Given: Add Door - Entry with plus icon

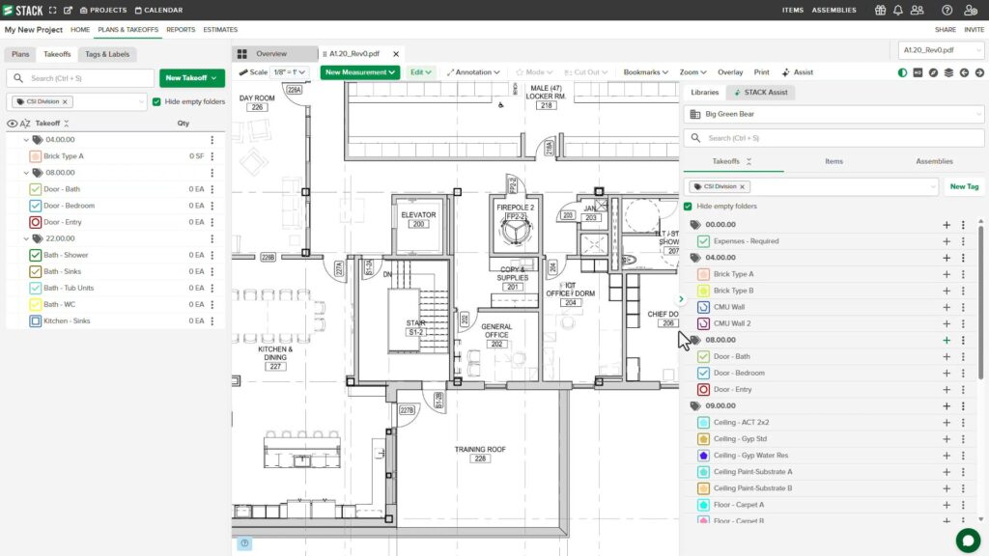Looking at the screenshot, I should coord(947,390).
